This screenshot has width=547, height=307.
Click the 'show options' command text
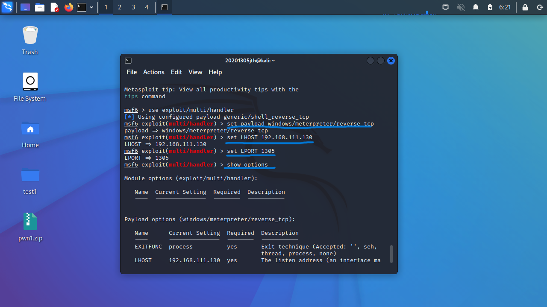coord(247,165)
